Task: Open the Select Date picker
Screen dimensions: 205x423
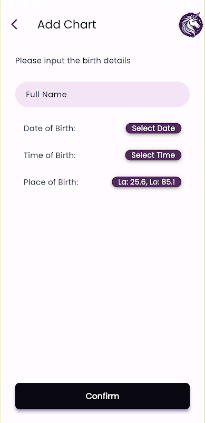Action: click(153, 128)
